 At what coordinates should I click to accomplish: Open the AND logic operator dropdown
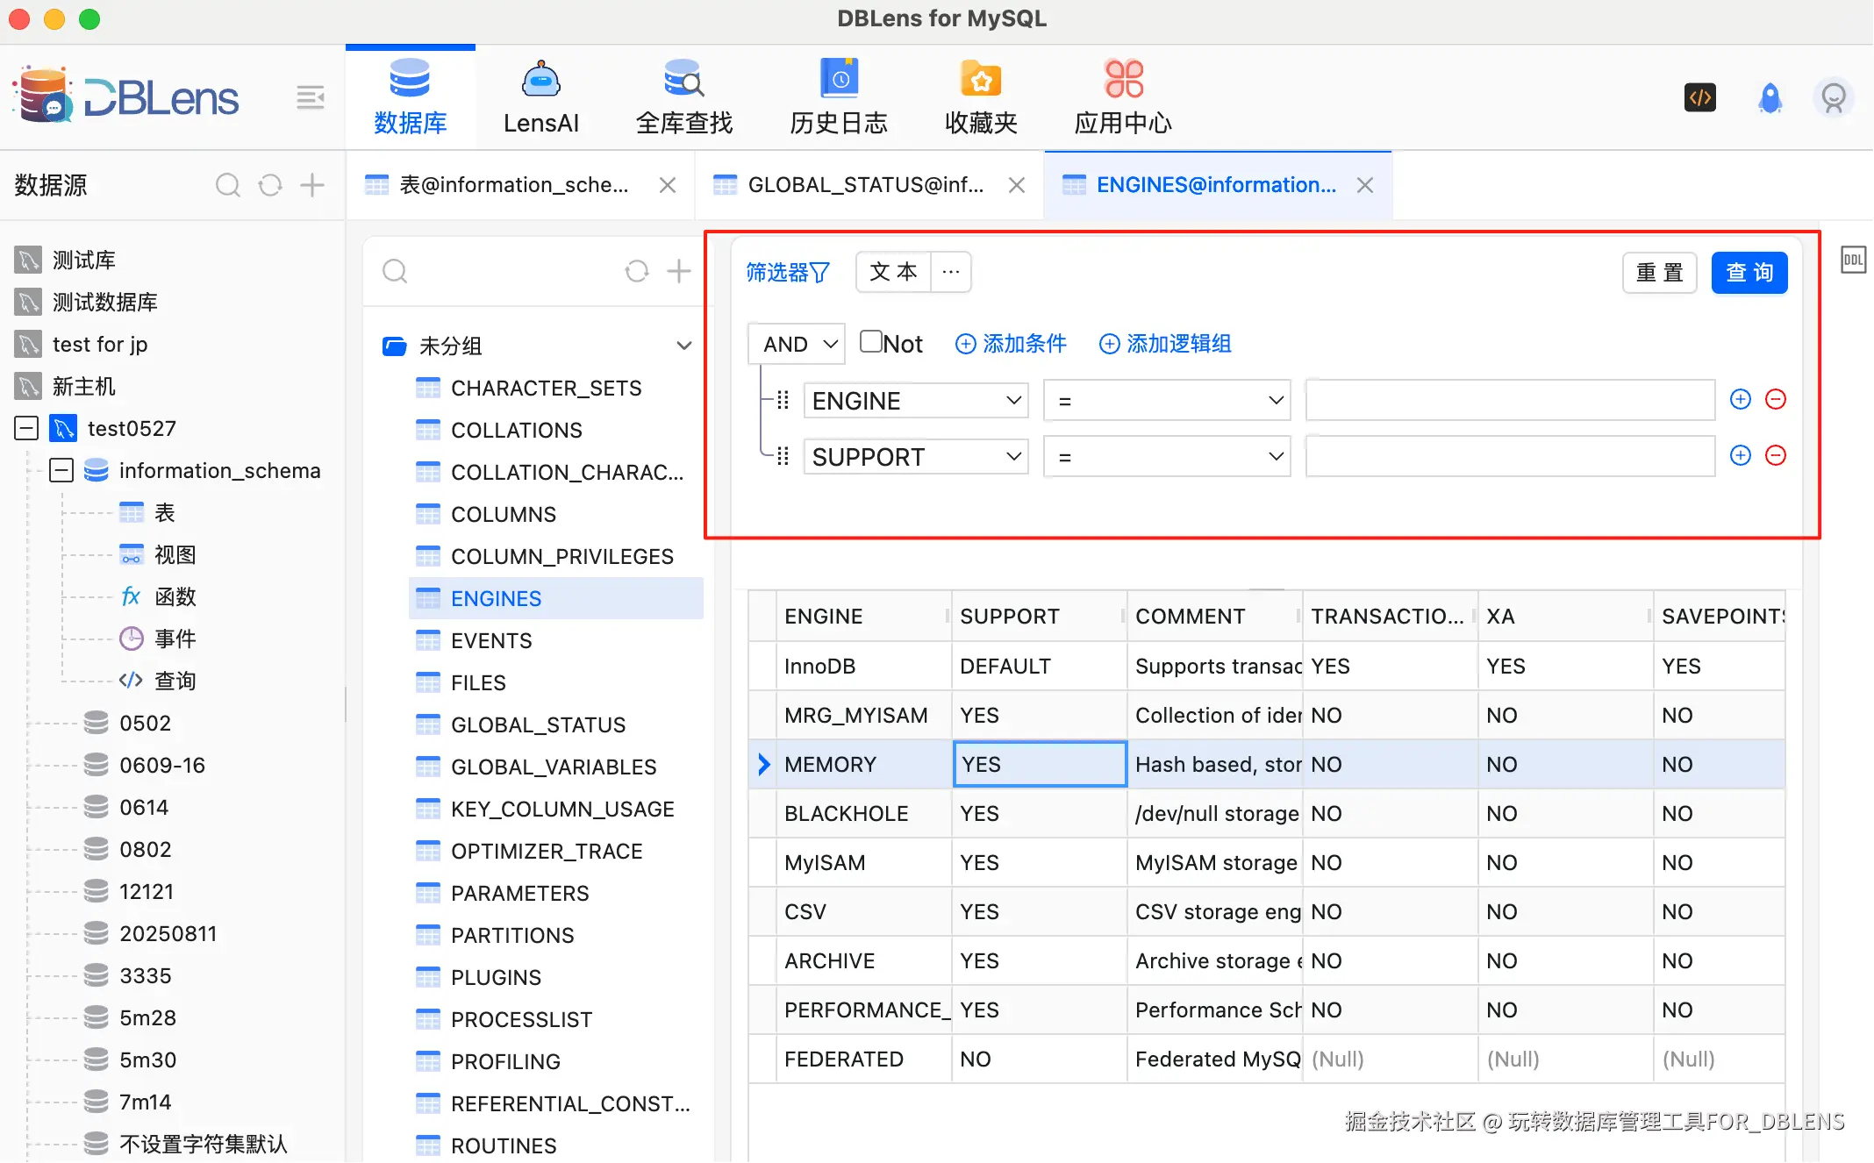click(x=797, y=344)
